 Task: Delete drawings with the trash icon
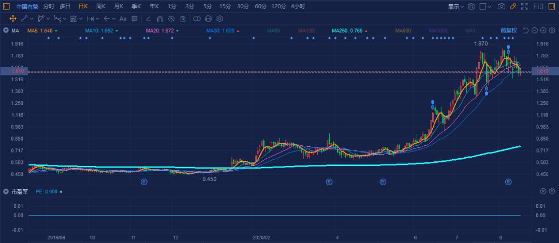[x=183, y=19]
